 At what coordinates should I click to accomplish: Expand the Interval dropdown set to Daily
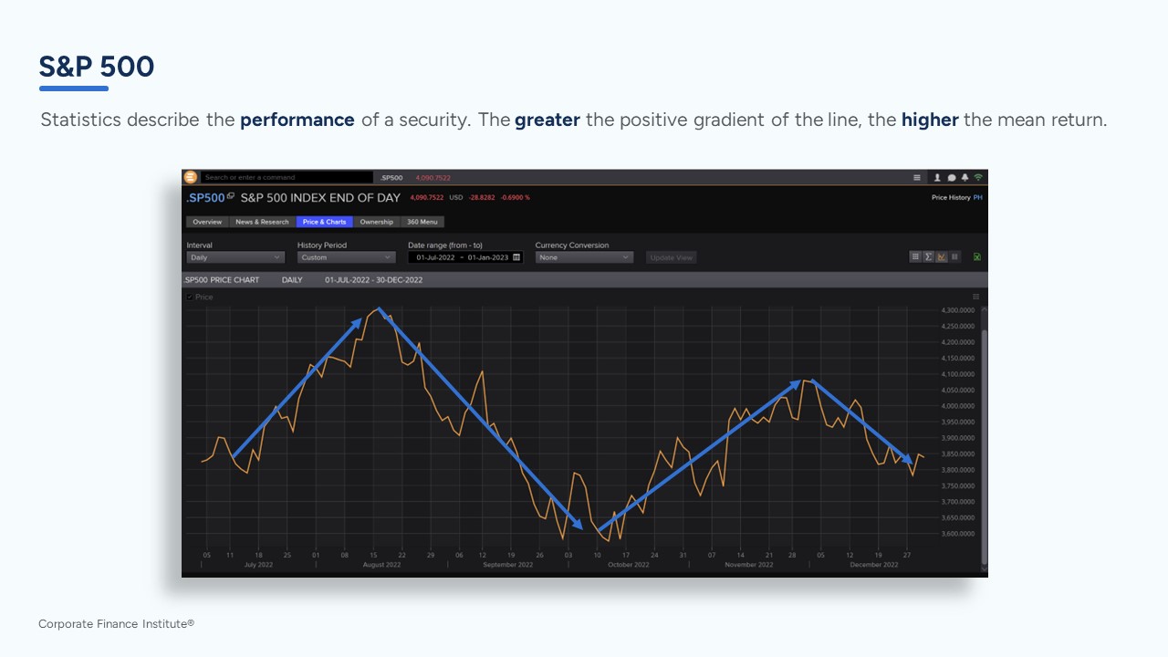[235, 257]
